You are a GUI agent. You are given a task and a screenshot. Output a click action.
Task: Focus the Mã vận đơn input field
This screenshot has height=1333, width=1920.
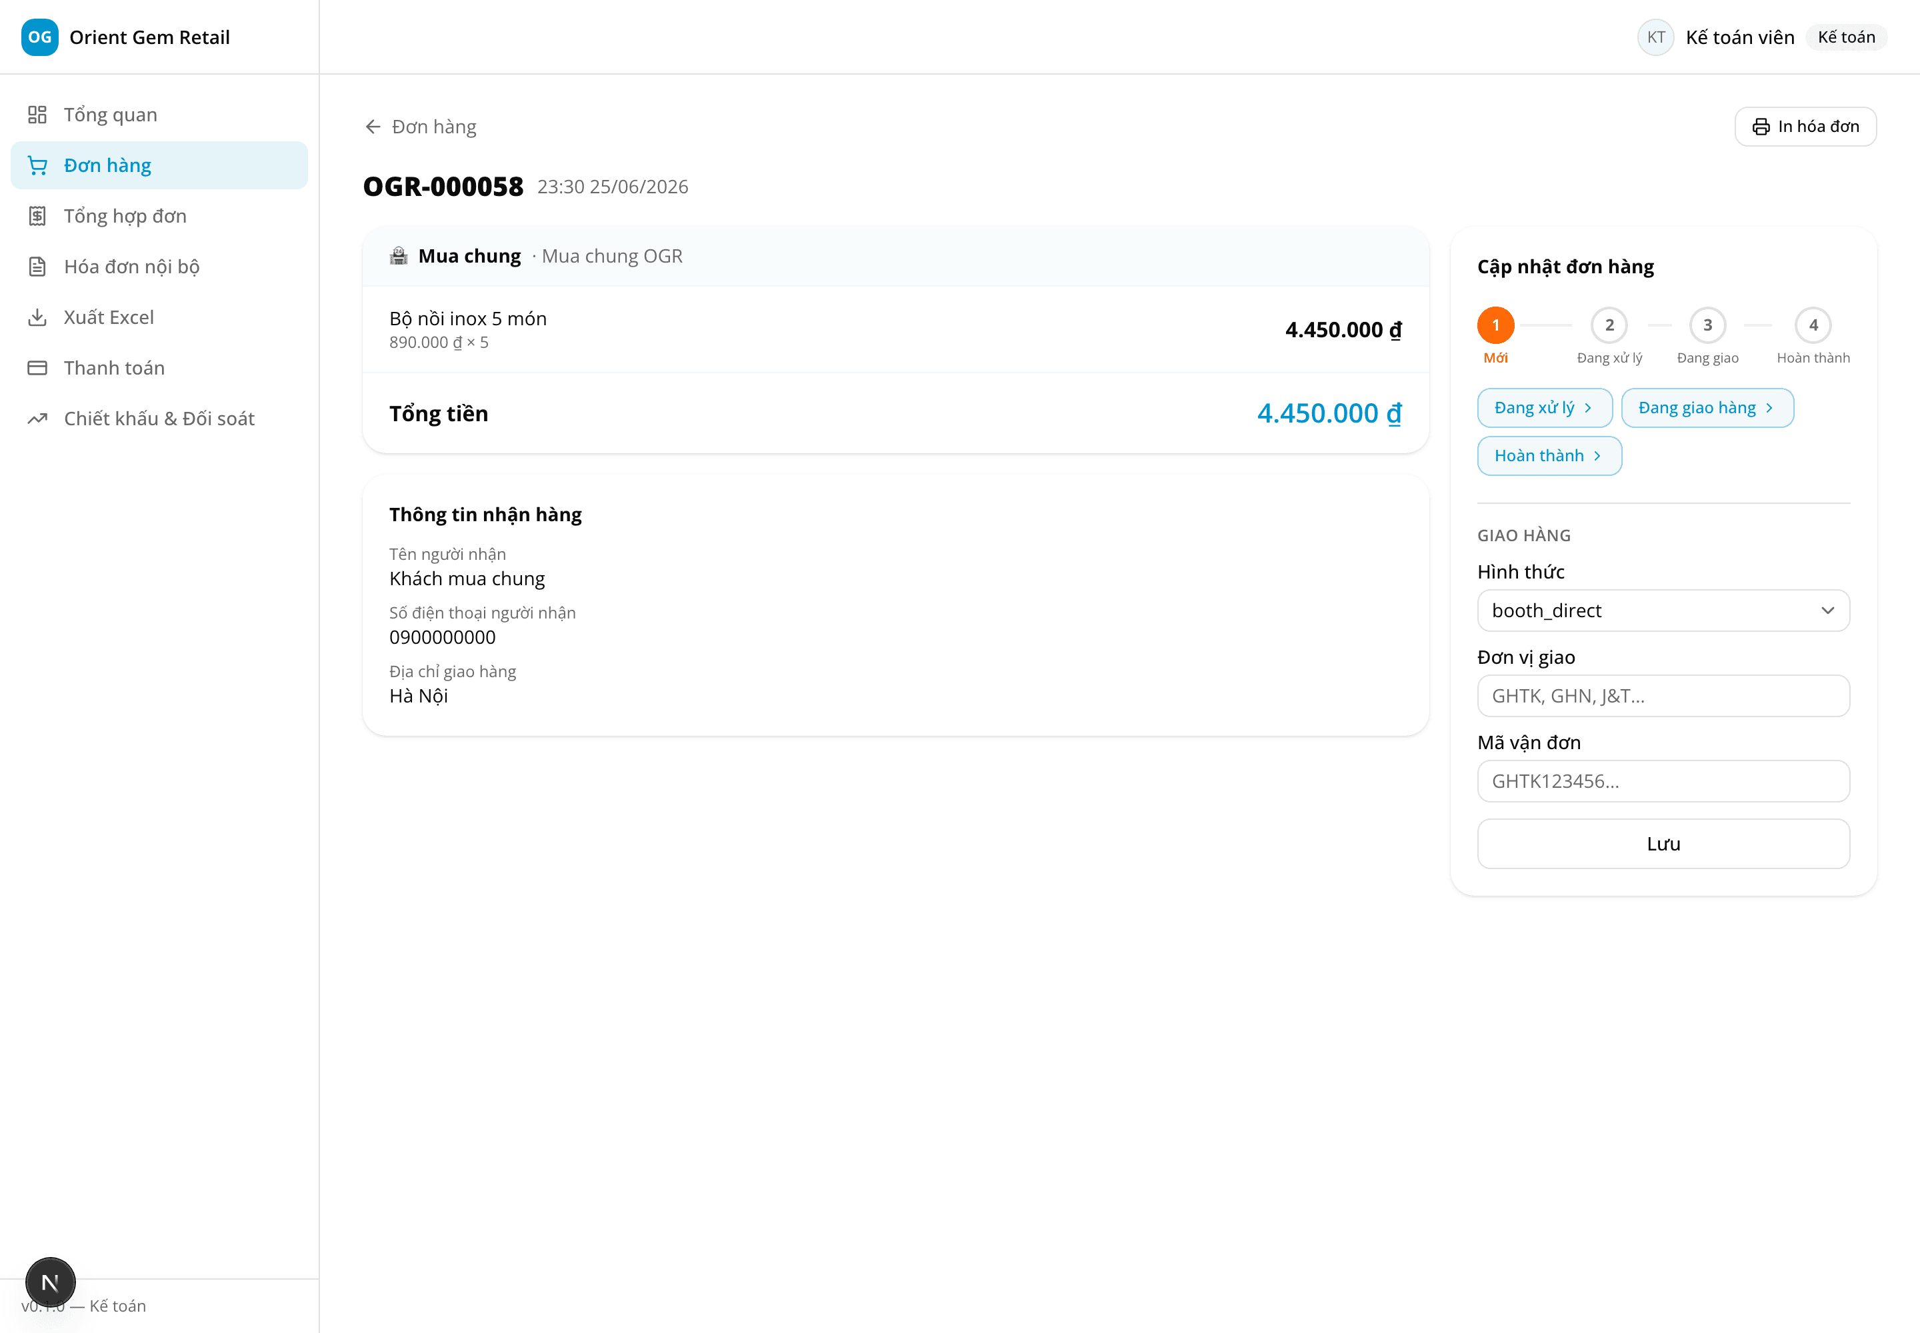1663,781
